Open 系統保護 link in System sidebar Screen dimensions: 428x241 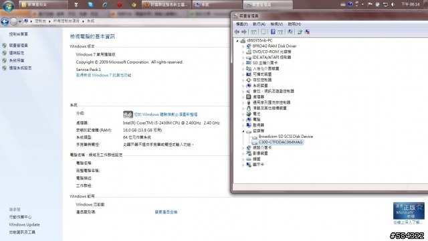pos(16,60)
